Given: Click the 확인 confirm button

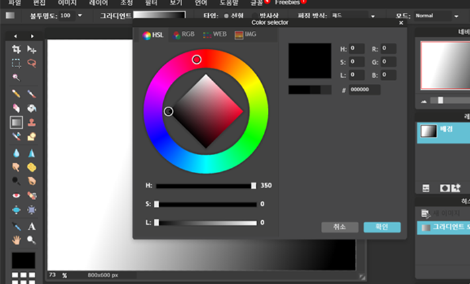Looking at the screenshot, I should (x=382, y=227).
